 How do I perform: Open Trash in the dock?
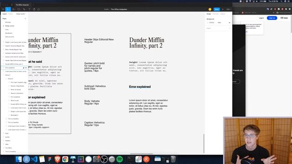[173, 159]
